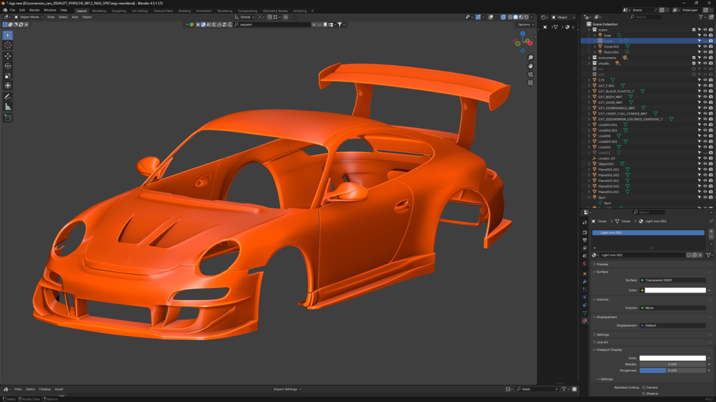Activate the Cursor tool

click(8, 45)
